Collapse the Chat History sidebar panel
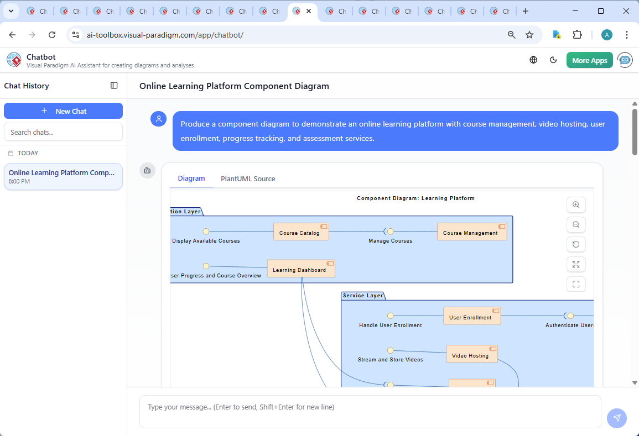The width and height of the screenshot is (639, 436). pos(114,85)
